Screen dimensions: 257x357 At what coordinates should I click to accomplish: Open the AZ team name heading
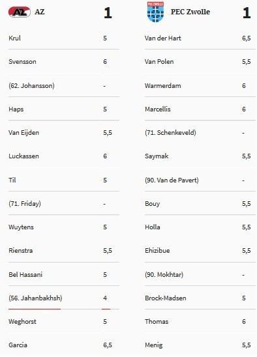pyautogui.click(x=39, y=12)
